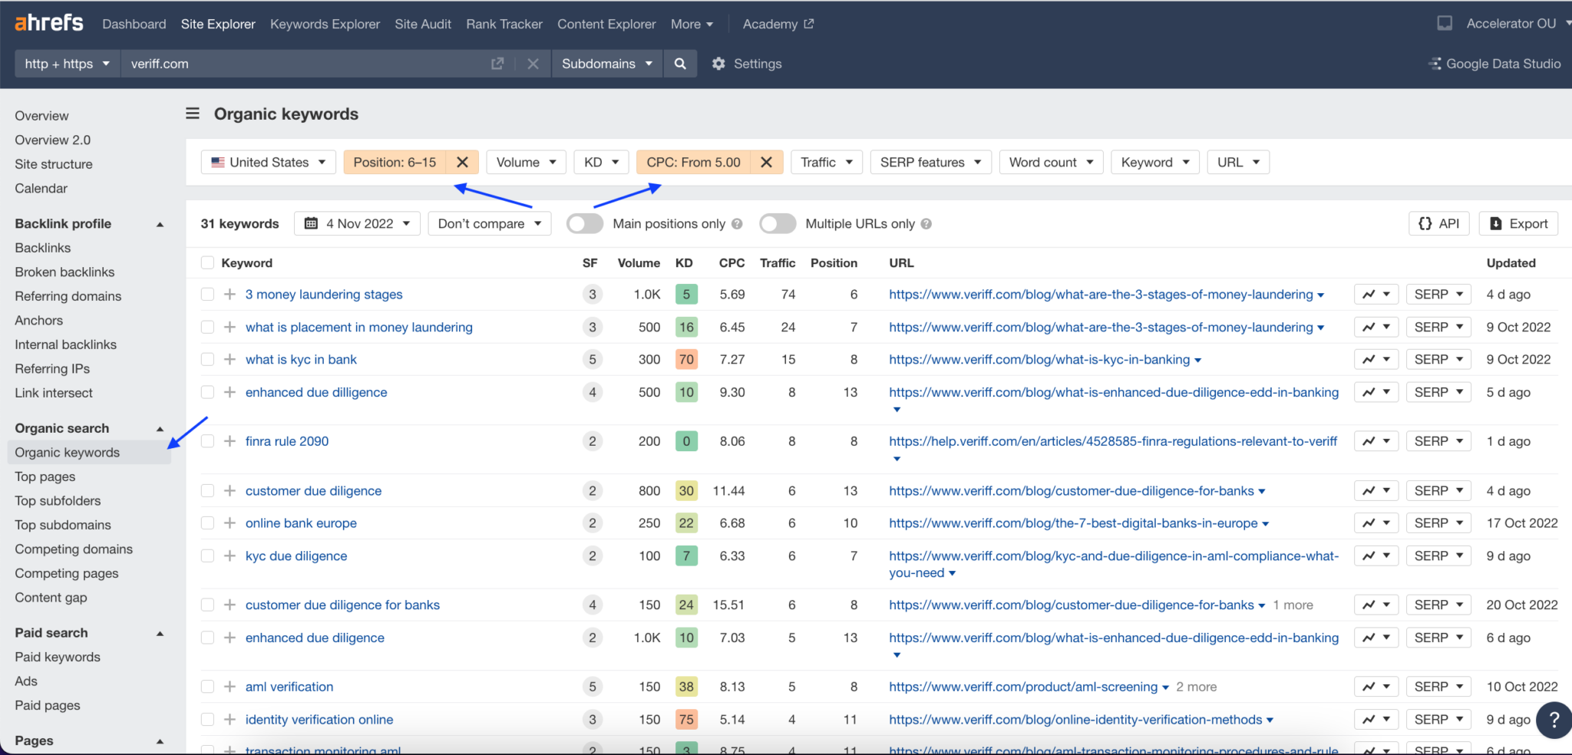
Task: Click the orange KD 70 badge
Action: click(686, 359)
